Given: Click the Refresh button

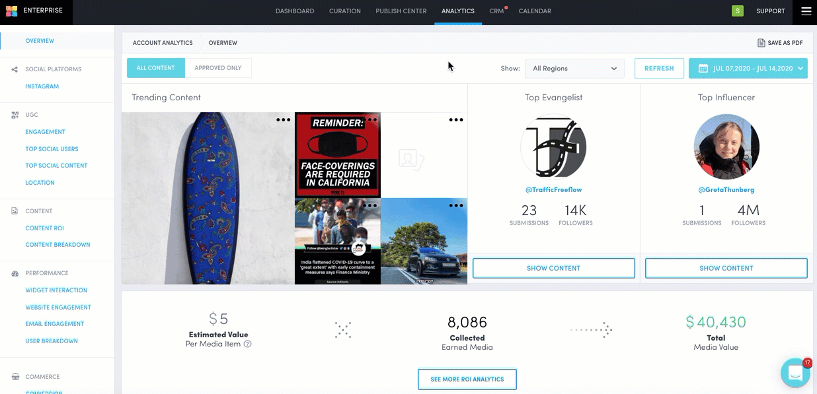Looking at the screenshot, I should point(659,69).
